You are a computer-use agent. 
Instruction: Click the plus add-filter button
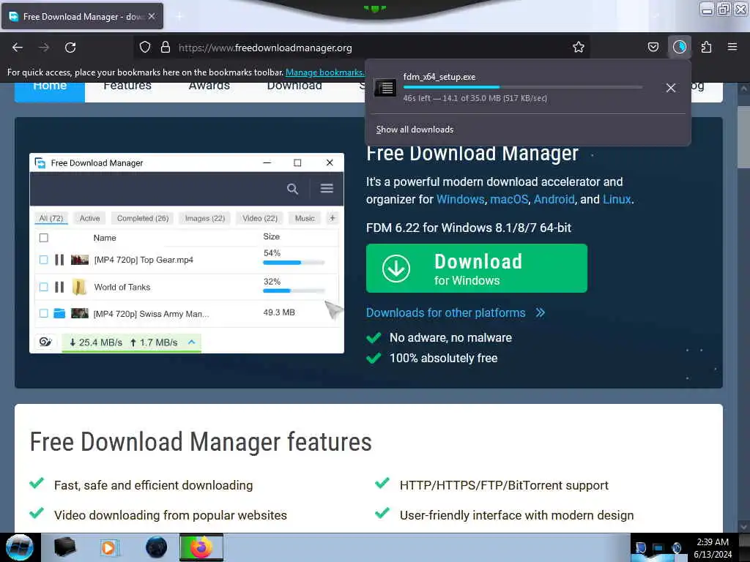[x=333, y=218]
